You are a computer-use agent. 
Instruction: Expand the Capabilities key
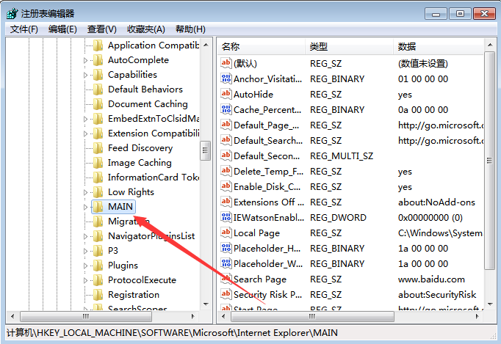(85, 75)
